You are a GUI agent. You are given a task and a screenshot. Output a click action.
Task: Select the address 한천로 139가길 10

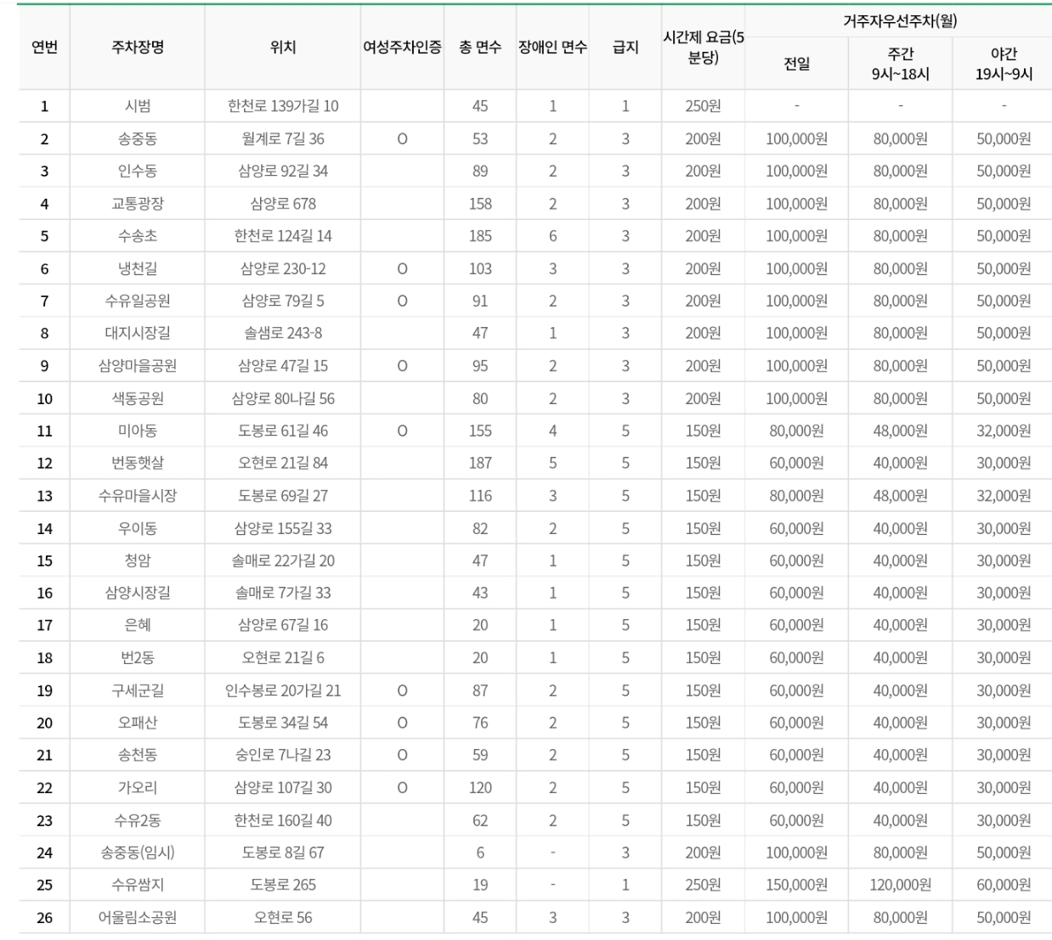click(282, 106)
